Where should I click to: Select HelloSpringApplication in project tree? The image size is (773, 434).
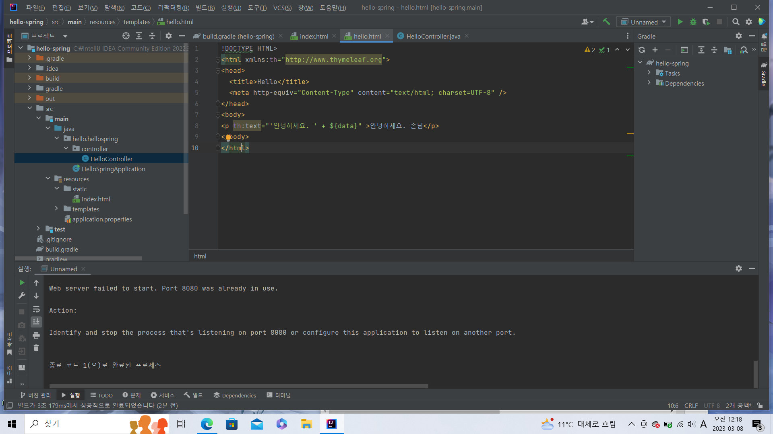coord(113,169)
